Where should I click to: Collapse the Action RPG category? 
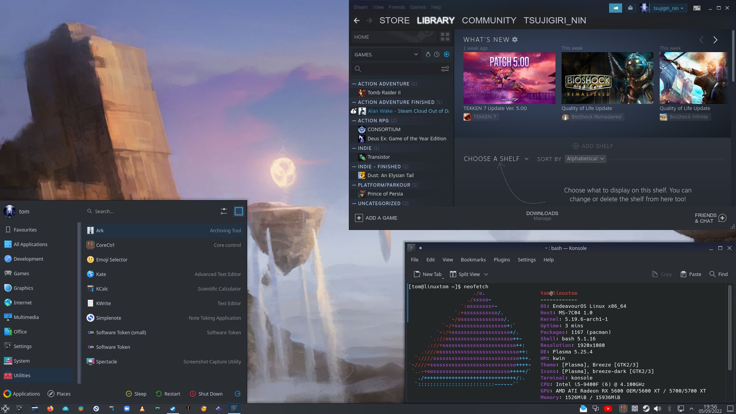point(354,120)
